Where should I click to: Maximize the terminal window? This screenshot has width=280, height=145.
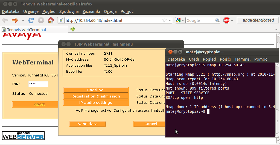[180, 52]
